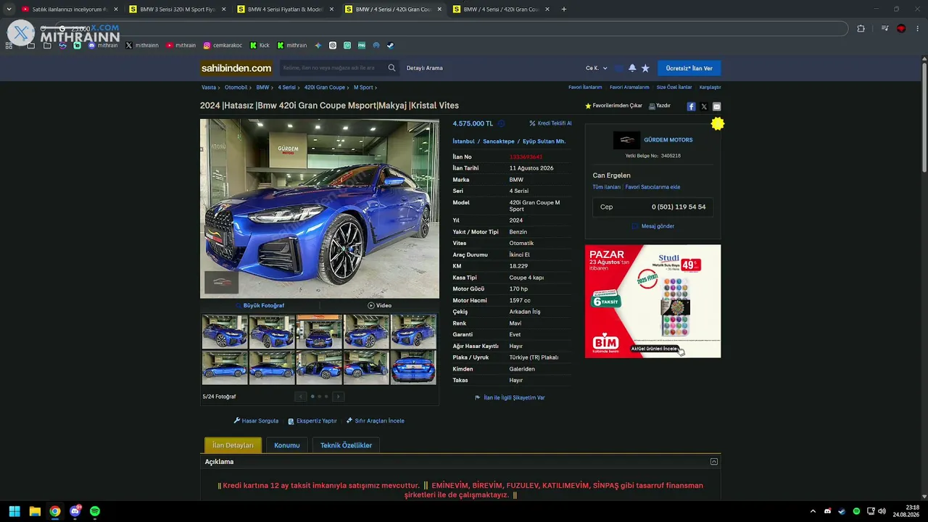
Task: Open Instagram cemkarakoc bookmark
Action: point(223,45)
